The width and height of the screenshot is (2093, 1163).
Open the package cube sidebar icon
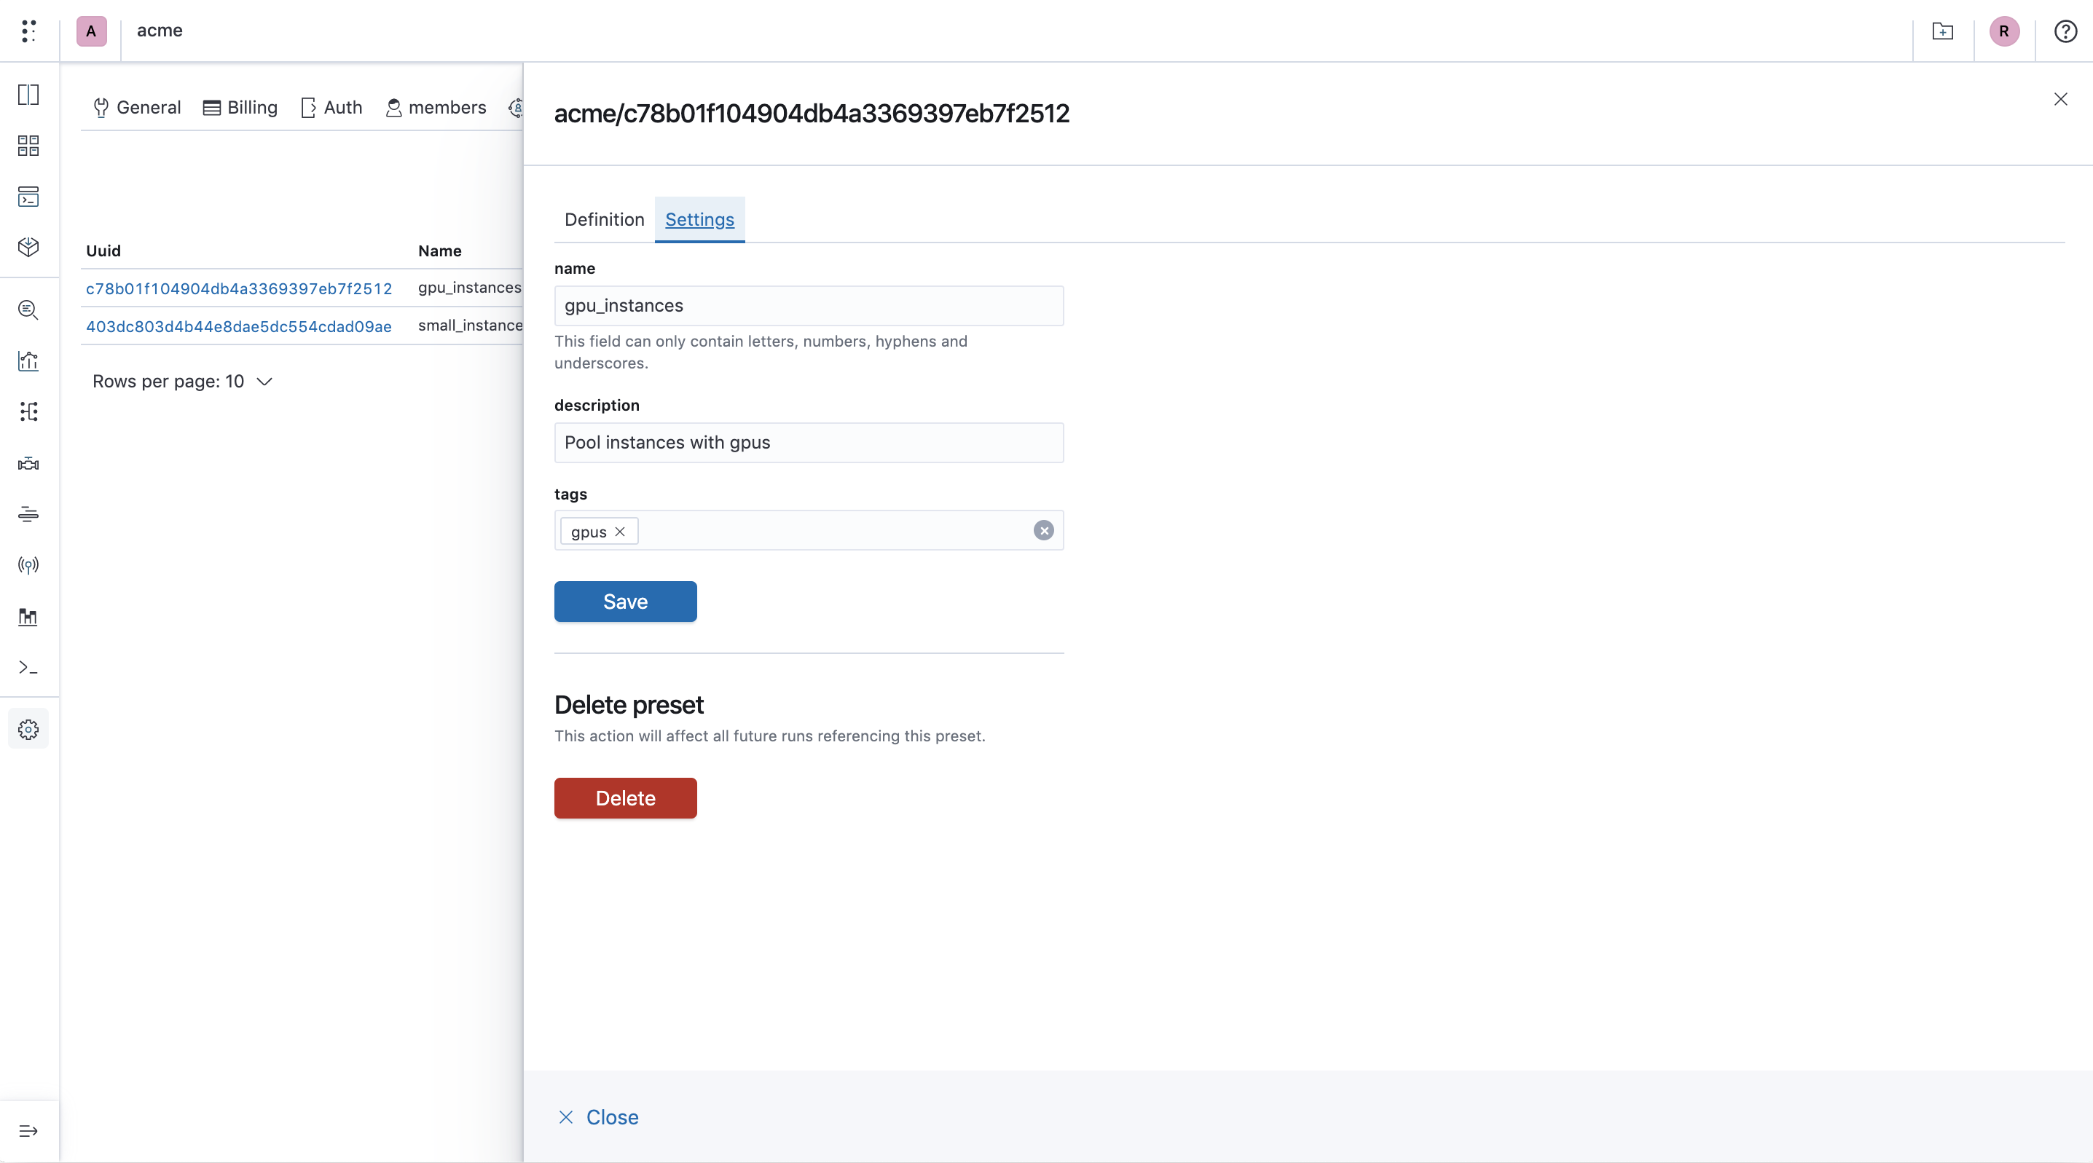point(28,247)
